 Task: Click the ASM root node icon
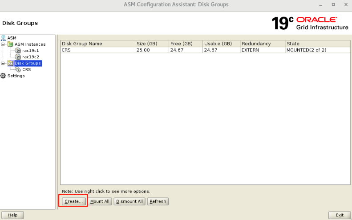pyautogui.click(x=3, y=38)
